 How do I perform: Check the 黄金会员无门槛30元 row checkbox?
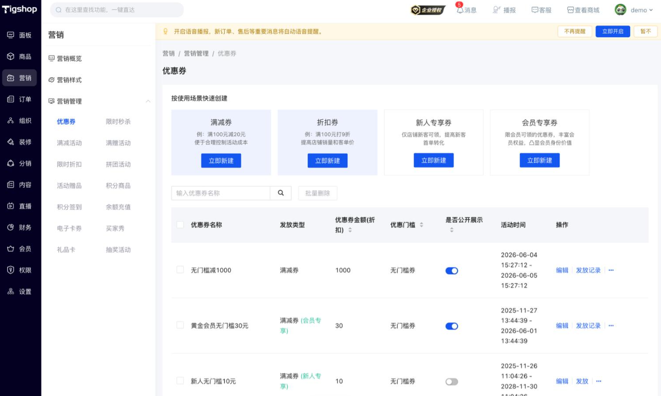coord(180,325)
